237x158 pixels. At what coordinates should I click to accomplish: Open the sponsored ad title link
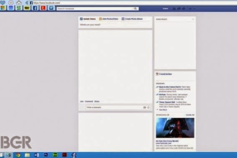[x=167, y=141]
